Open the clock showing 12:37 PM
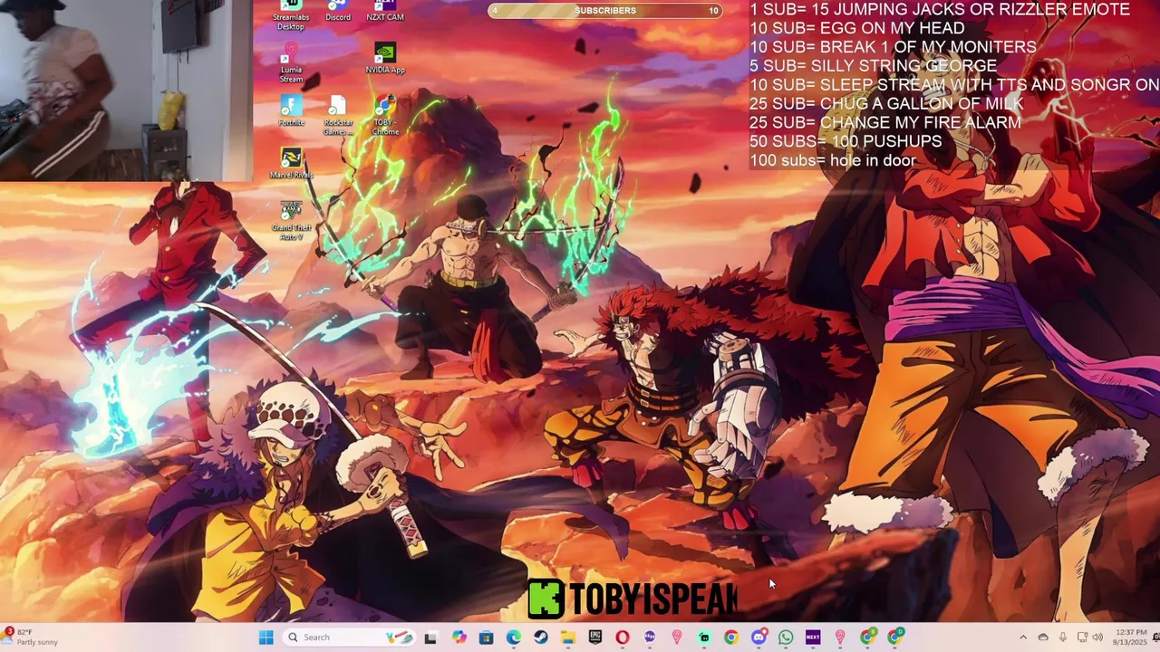This screenshot has height=652, width=1160. tap(1129, 638)
